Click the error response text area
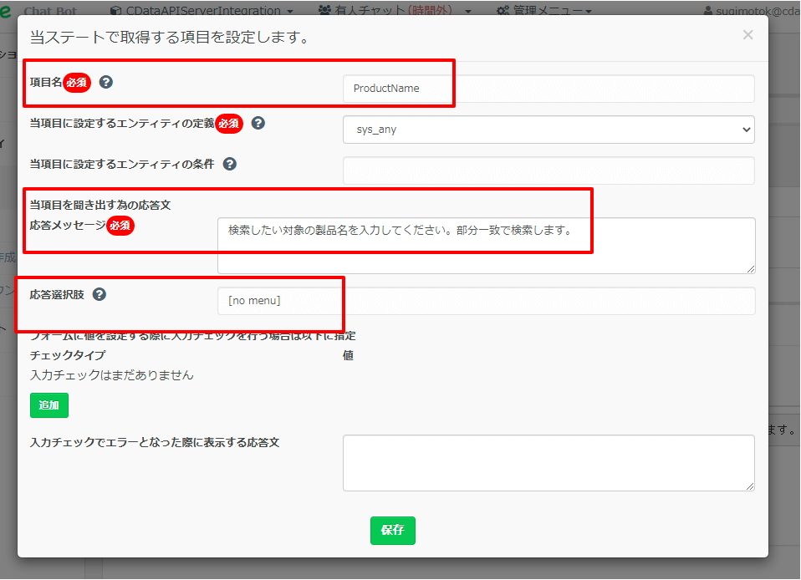801x580 pixels. pyautogui.click(x=548, y=463)
